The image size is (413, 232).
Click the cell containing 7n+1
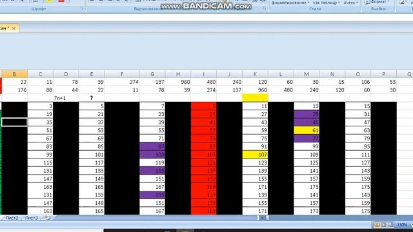point(66,98)
